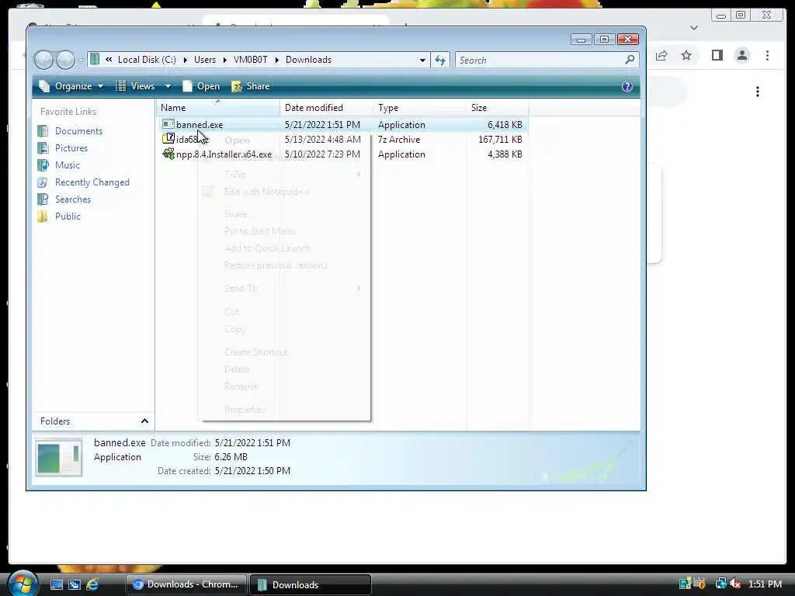Image resolution: width=795 pixels, height=596 pixels.
Task: Open Chrome's three-dot main menu
Action: pos(767,55)
